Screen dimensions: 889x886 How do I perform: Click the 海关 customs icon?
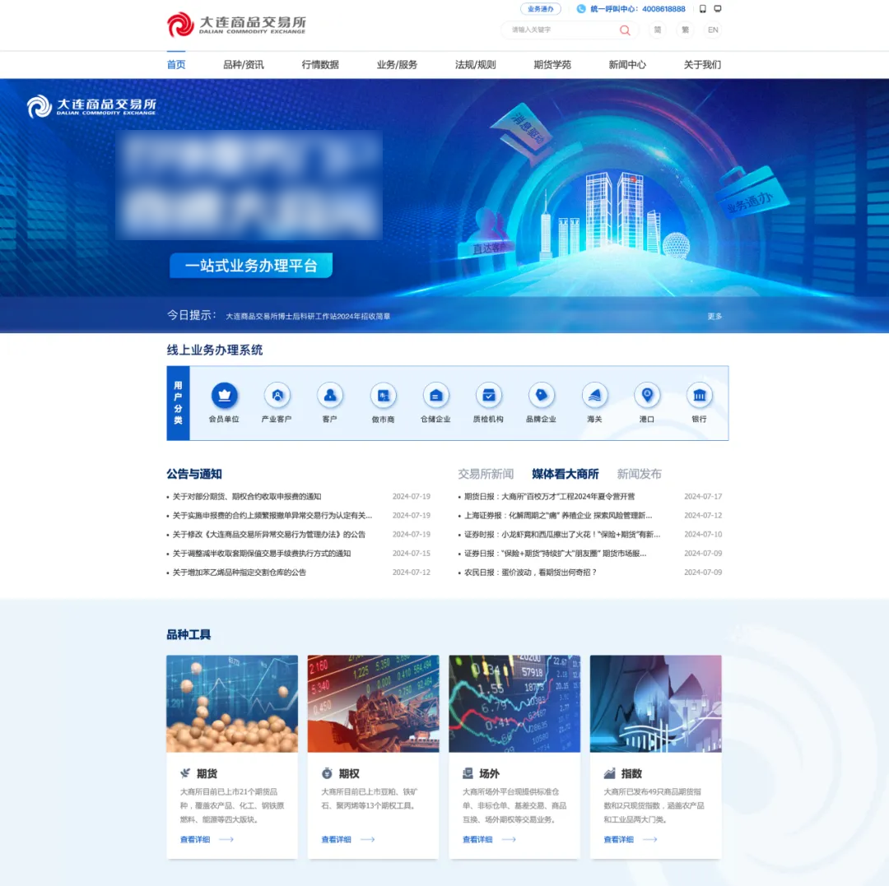[594, 396]
